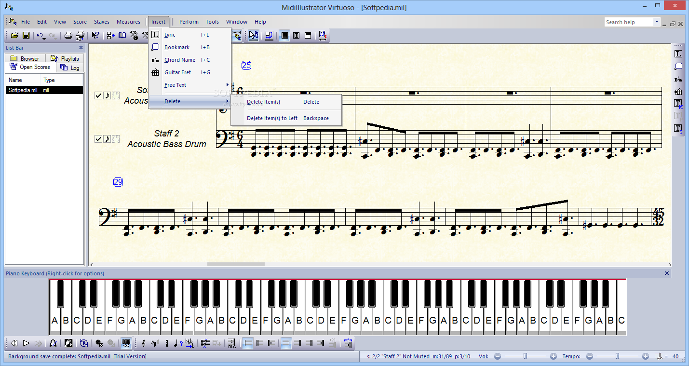Click the Lyric tool in right sidebar
This screenshot has height=366, width=689.
click(678, 54)
